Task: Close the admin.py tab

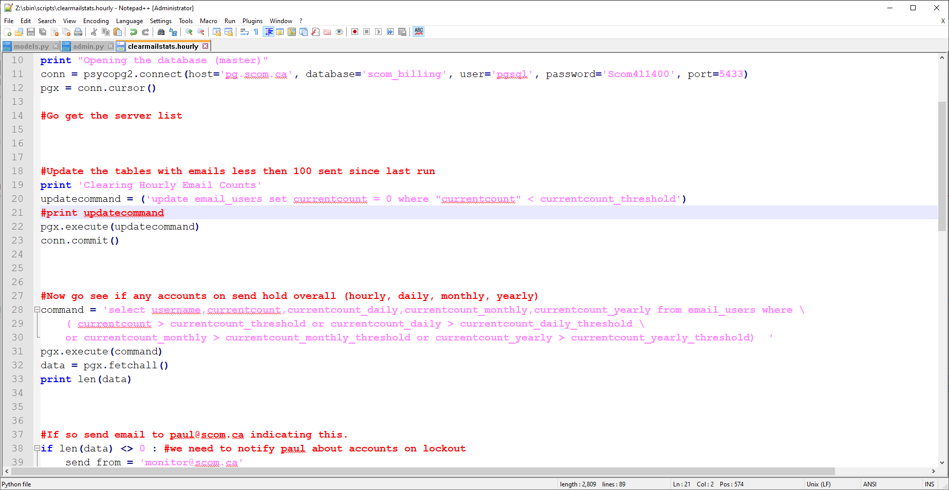Action: click(x=111, y=46)
